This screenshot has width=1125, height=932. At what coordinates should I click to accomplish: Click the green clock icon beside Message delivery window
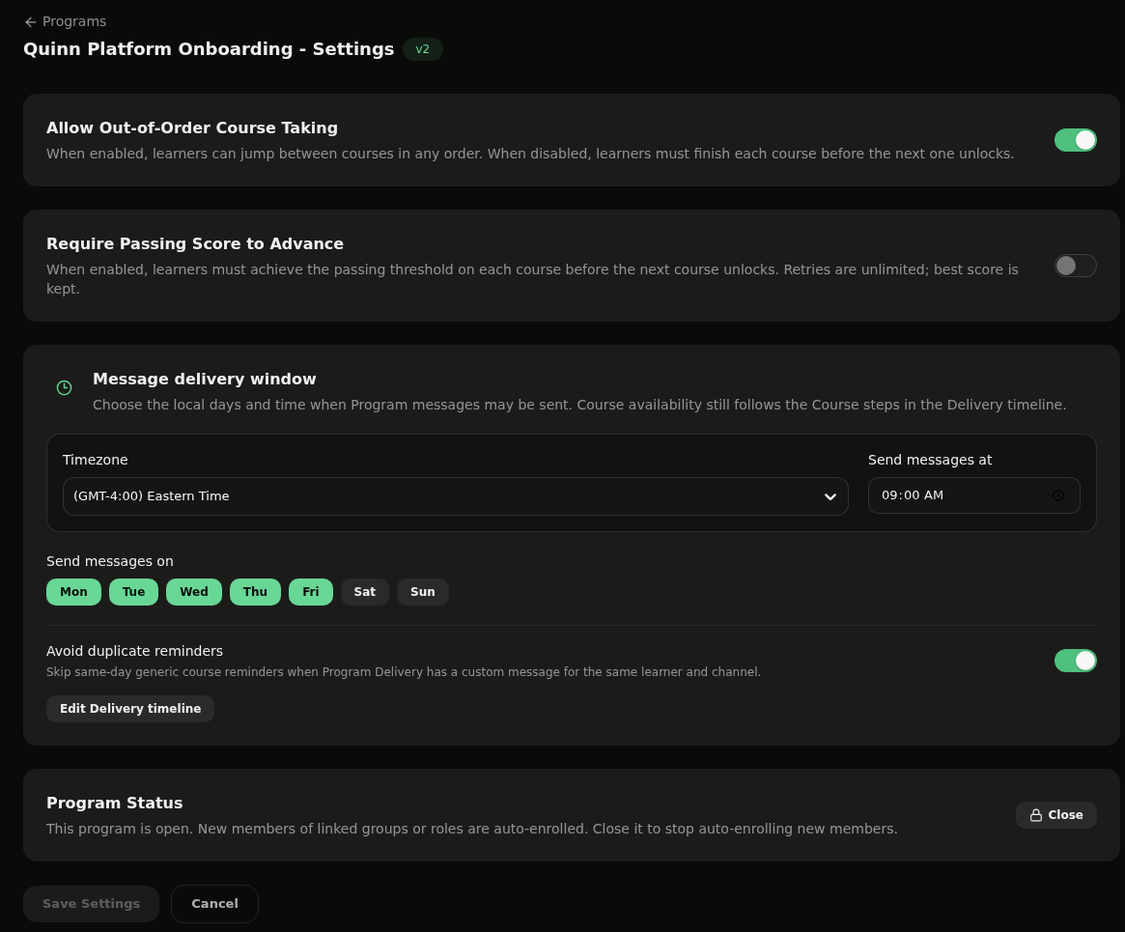[64, 388]
